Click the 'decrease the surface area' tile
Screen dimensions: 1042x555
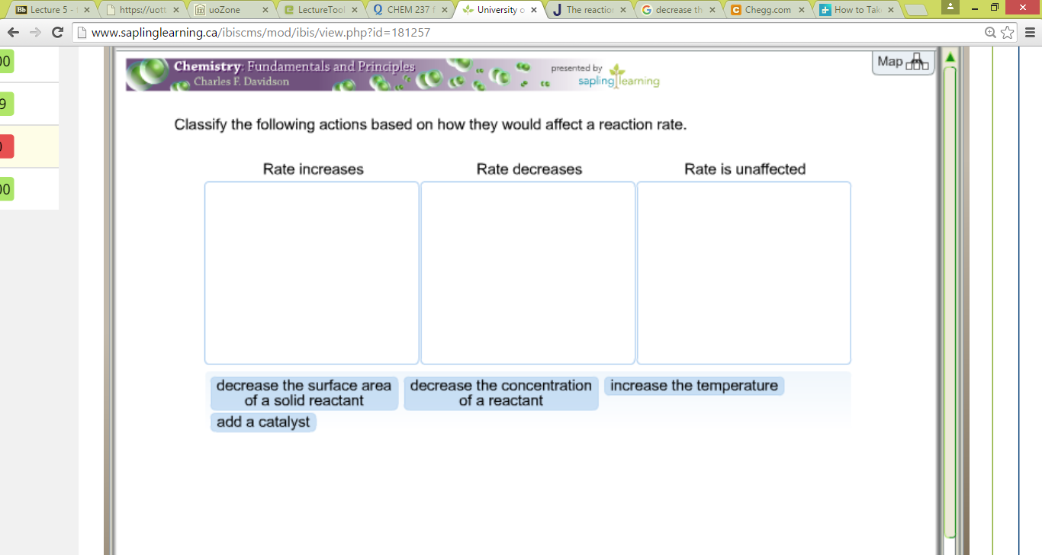click(x=304, y=392)
